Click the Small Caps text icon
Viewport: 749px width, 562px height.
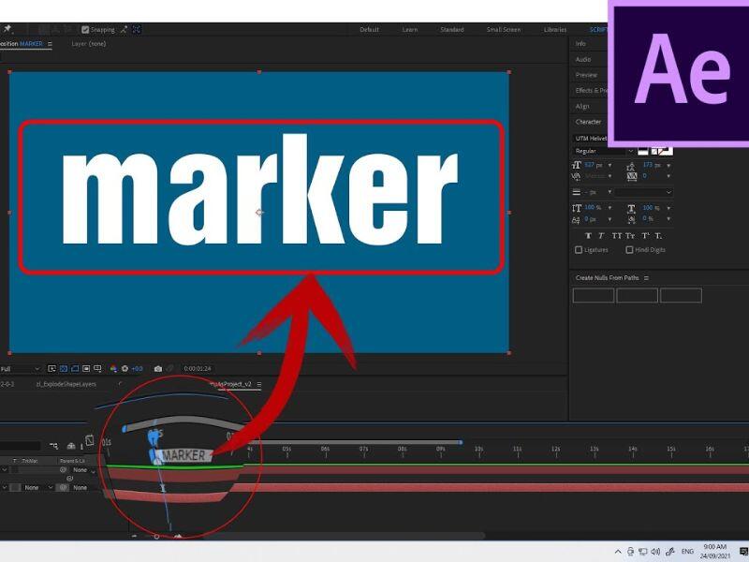[x=632, y=235]
